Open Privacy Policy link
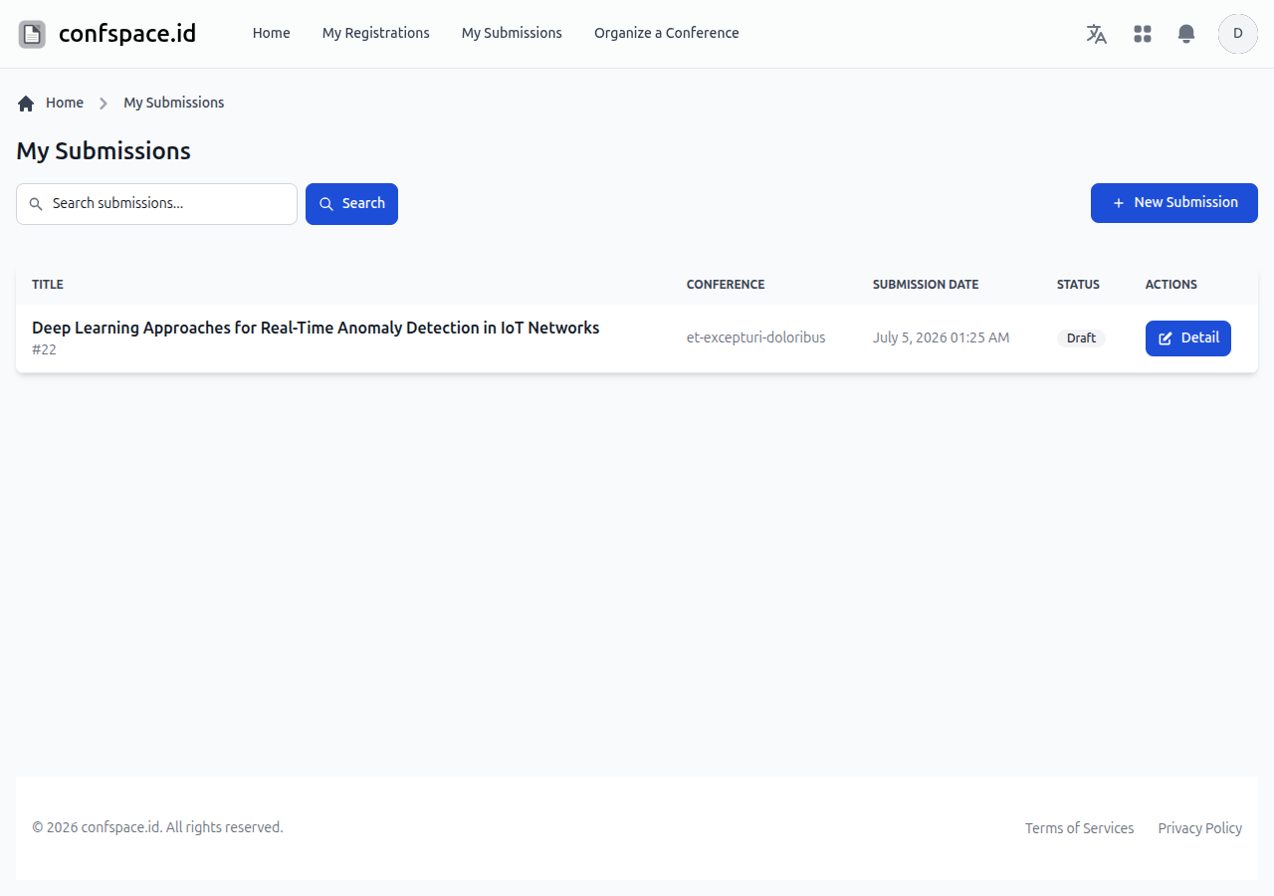Image resolution: width=1274 pixels, height=896 pixels. tap(1200, 828)
